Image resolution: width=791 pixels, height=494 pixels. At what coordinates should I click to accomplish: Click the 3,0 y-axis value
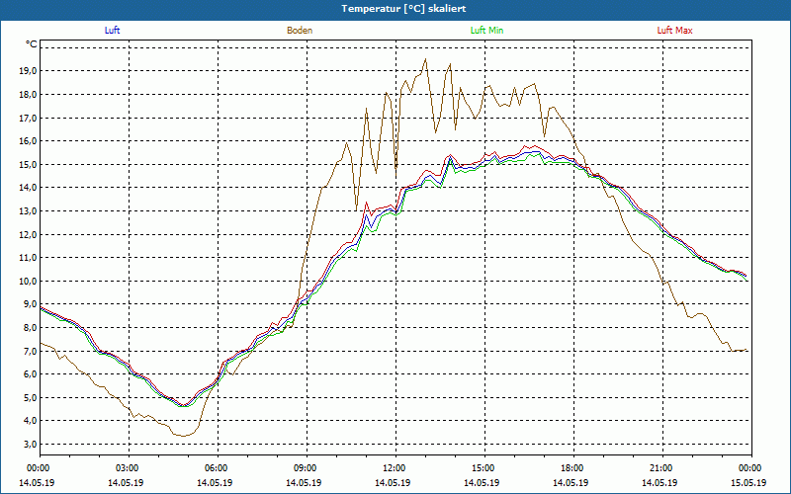click(x=30, y=444)
